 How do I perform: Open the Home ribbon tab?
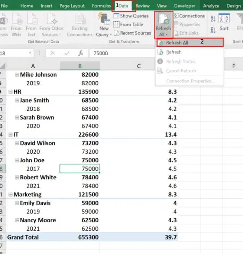27,6
